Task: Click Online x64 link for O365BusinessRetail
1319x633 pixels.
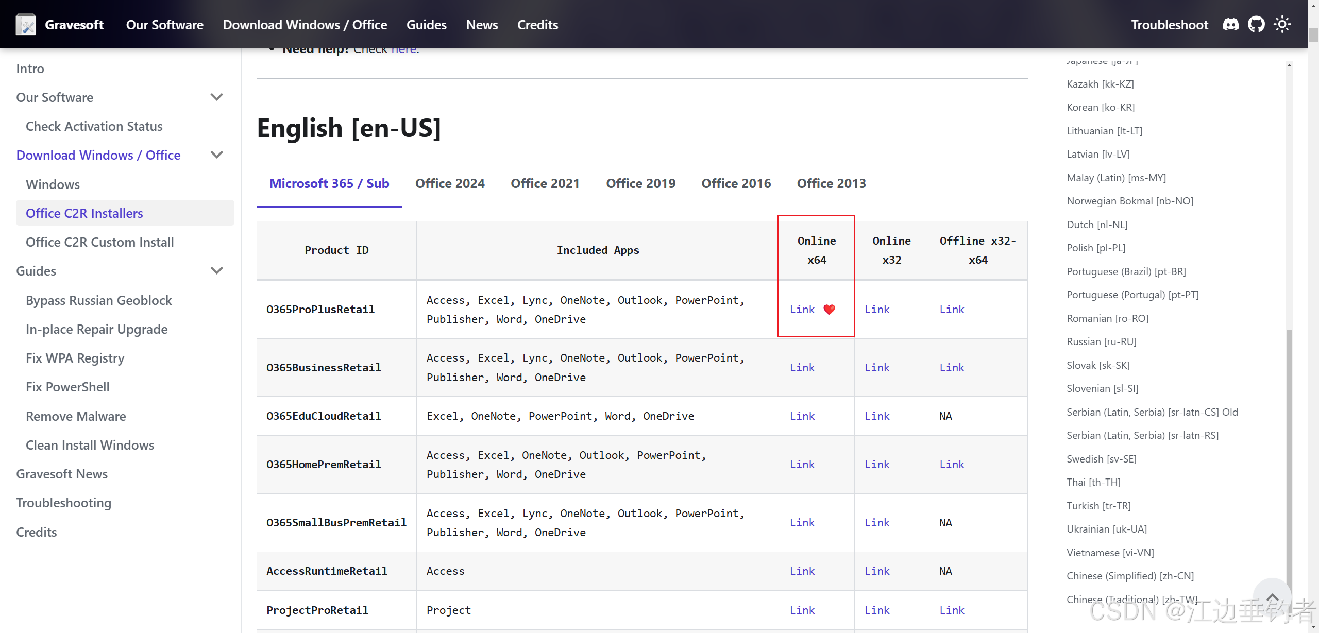Action: [802, 368]
